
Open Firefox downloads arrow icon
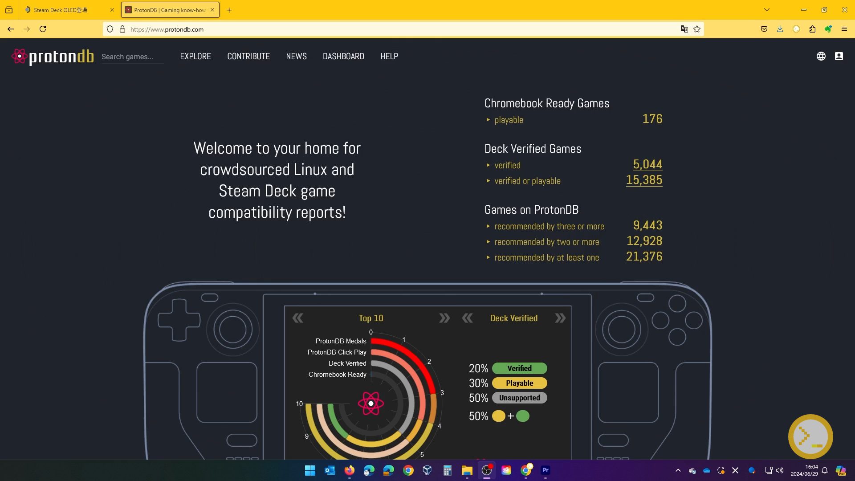coord(780,29)
